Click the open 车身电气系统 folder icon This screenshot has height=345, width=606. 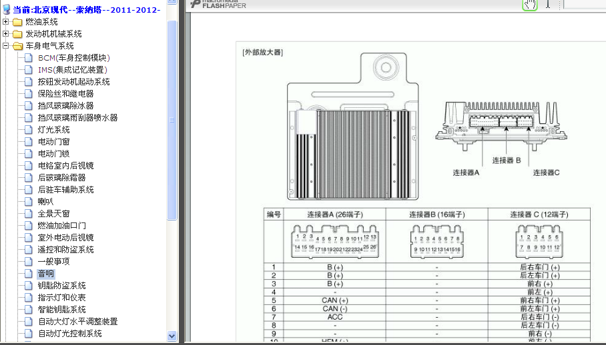(17, 46)
